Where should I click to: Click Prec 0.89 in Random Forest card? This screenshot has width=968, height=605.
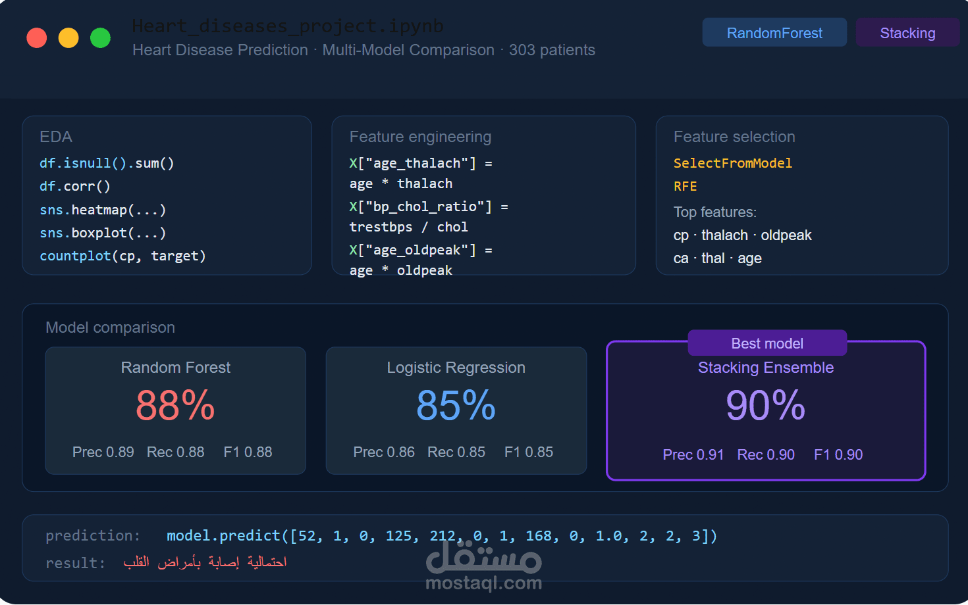tap(103, 452)
